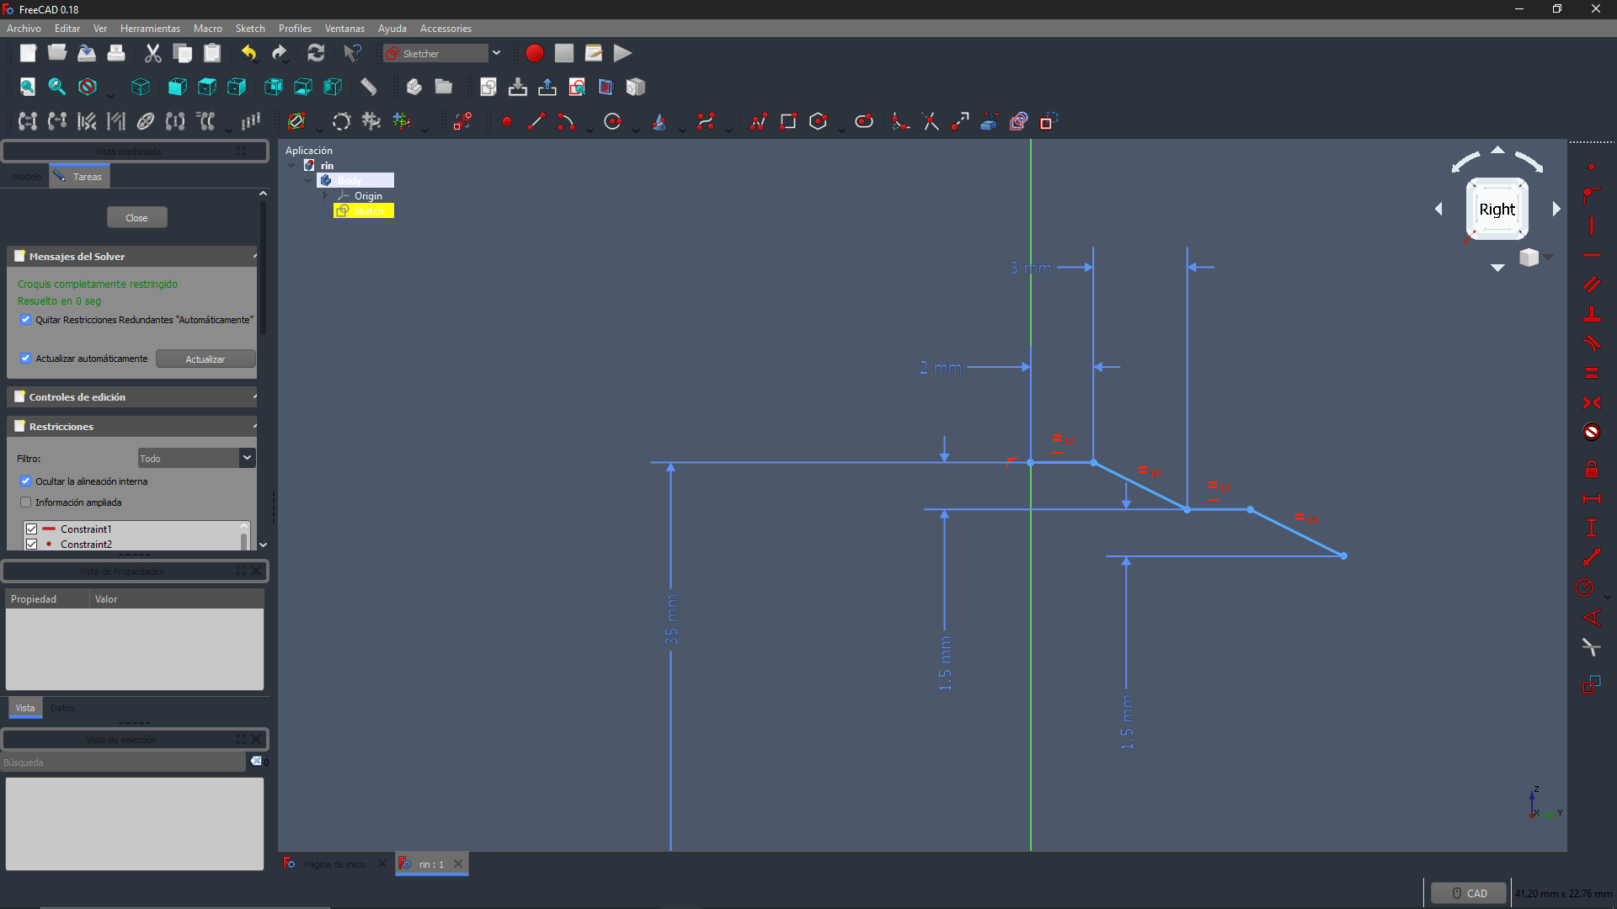Click the polyline sketch tool
Image resolution: width=1617 pixels, height=909 pixels.
pyautogui.click(x=758, y=122)
